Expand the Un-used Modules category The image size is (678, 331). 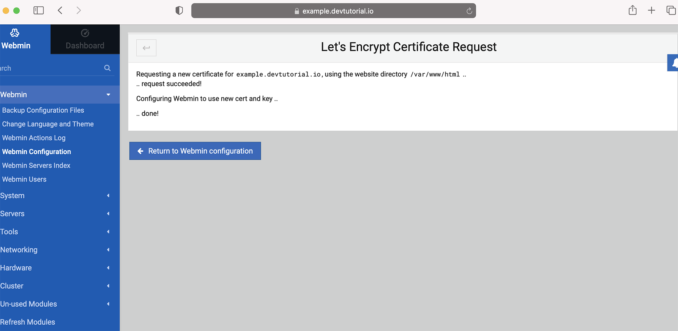tap(60, 304)
